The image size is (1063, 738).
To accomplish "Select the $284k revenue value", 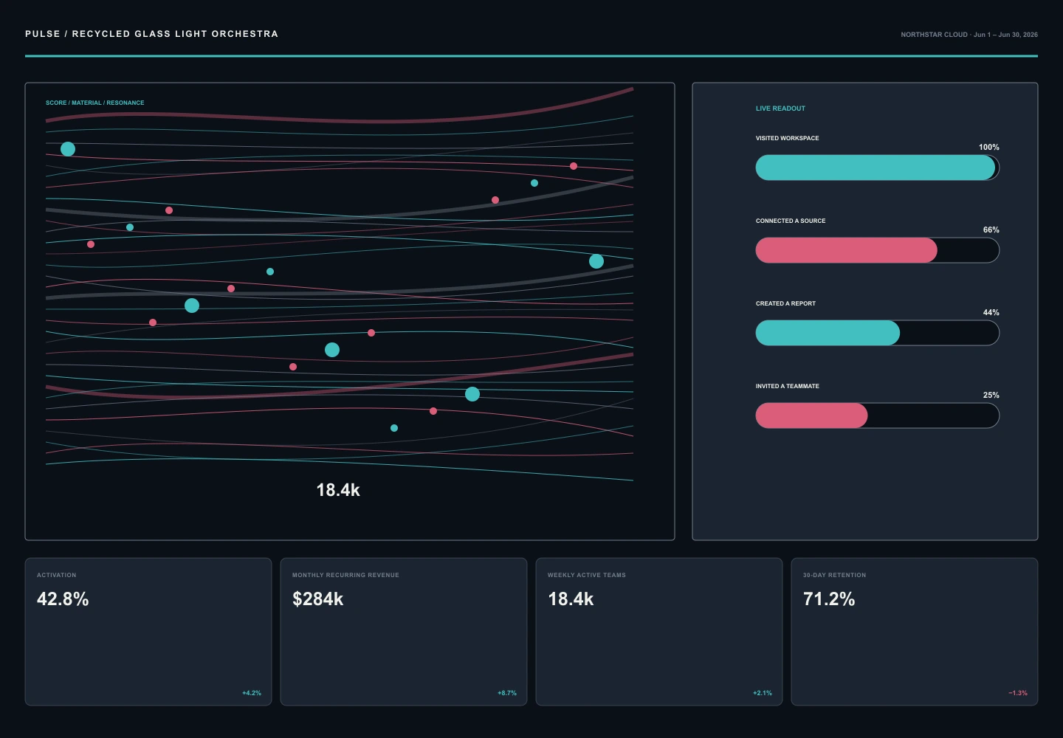I will click(318, 599).
